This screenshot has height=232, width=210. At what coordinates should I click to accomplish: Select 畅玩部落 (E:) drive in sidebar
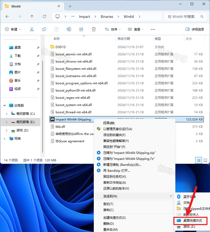[21, 122]
